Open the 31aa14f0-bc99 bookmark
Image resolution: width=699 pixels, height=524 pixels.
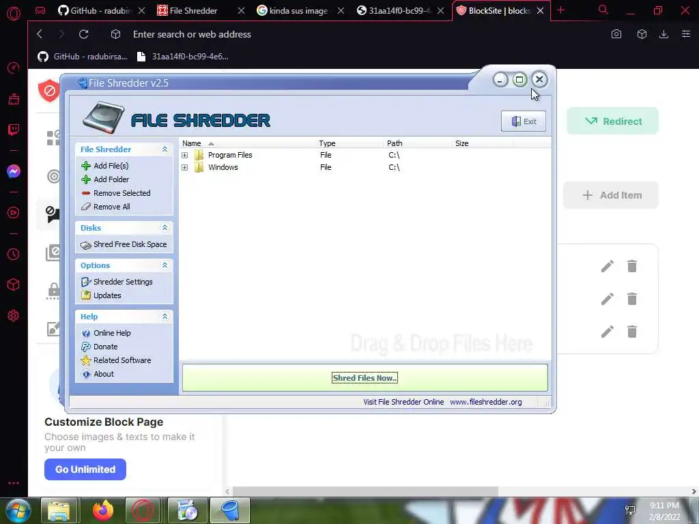pos(183,57)
